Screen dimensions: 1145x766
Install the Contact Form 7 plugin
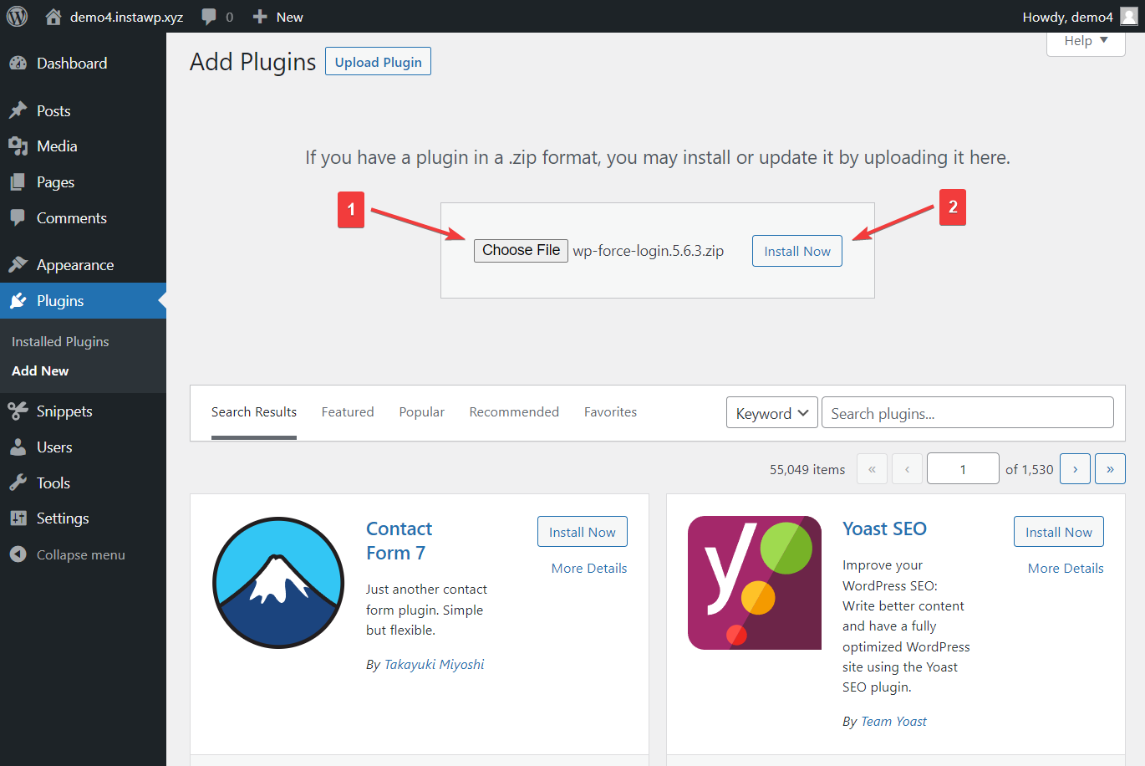[x=583, y=532]
